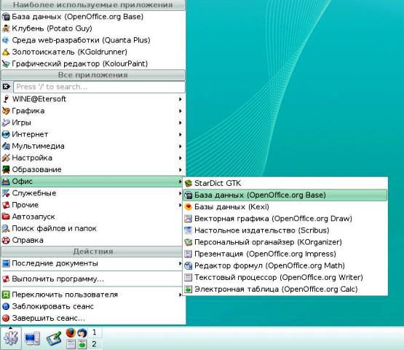Expand the Графика submenu arrow

pyautogui.click(x=181, y=111)
